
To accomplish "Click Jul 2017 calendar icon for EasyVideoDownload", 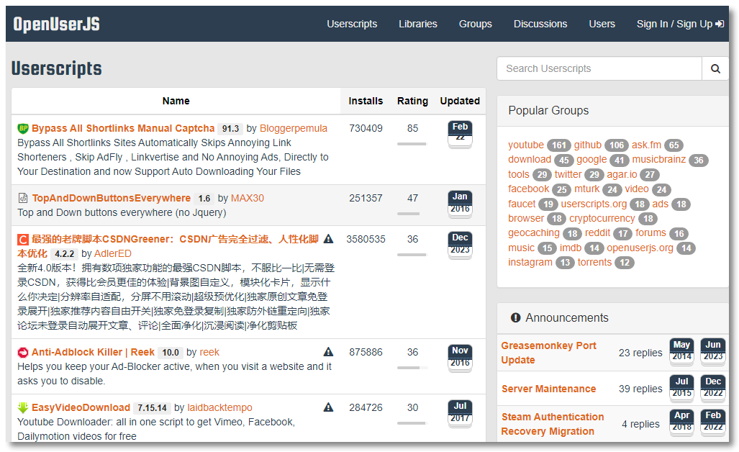I will tap(460, 413).
